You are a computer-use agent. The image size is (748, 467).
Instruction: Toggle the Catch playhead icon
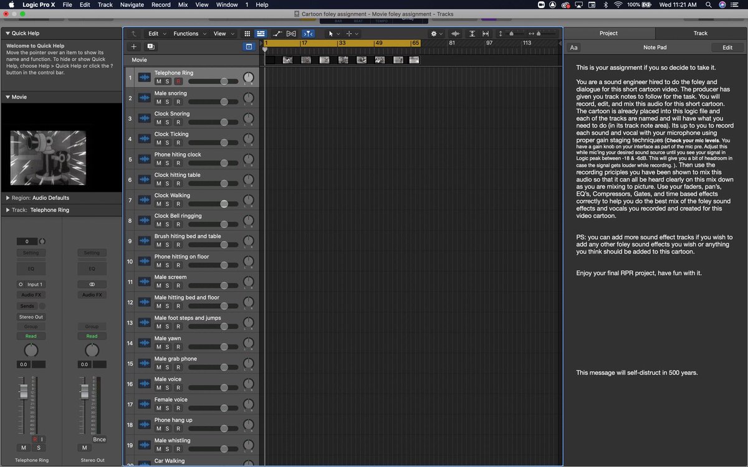(x=308, y=34)
